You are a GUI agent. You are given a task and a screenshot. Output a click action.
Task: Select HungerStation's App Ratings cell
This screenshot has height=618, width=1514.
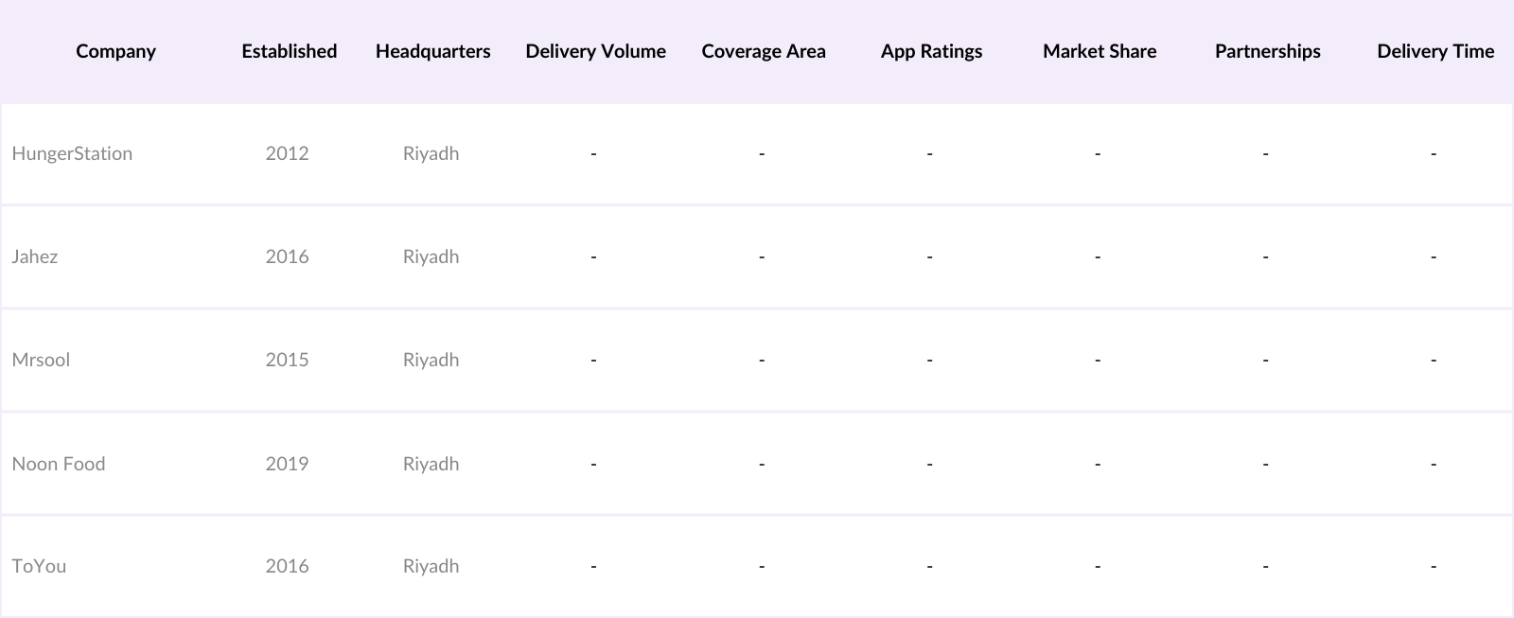[930, 153]
